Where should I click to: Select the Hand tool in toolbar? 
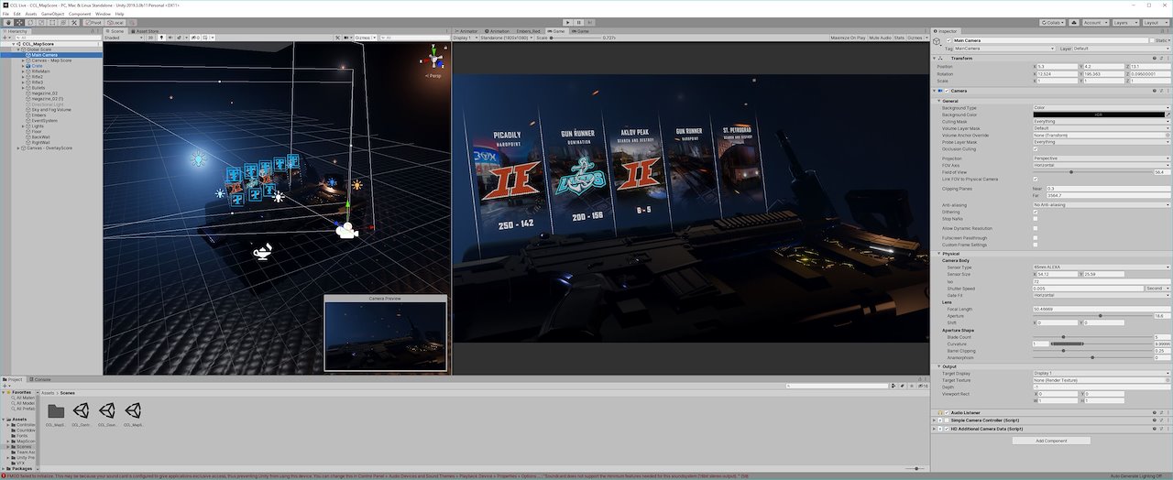8,22
